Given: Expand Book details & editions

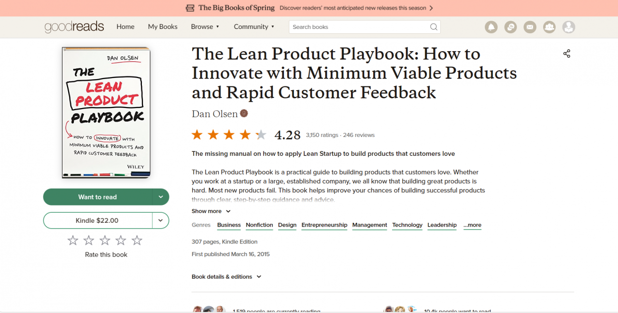Looking at the screenshot, I should [x=226, y=276].
